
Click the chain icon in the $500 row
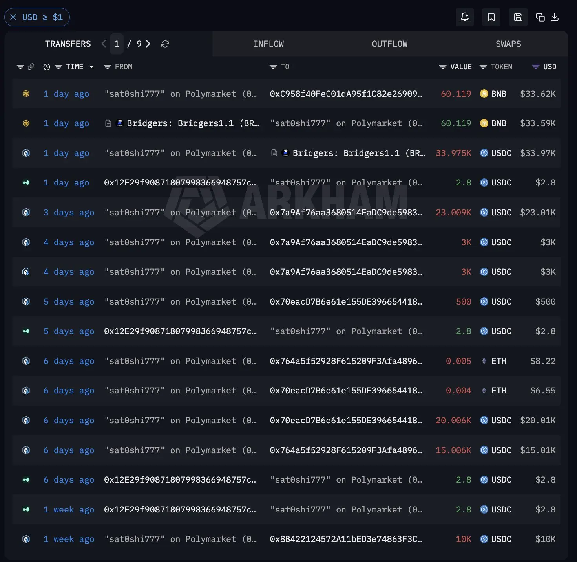coord(26,302)
